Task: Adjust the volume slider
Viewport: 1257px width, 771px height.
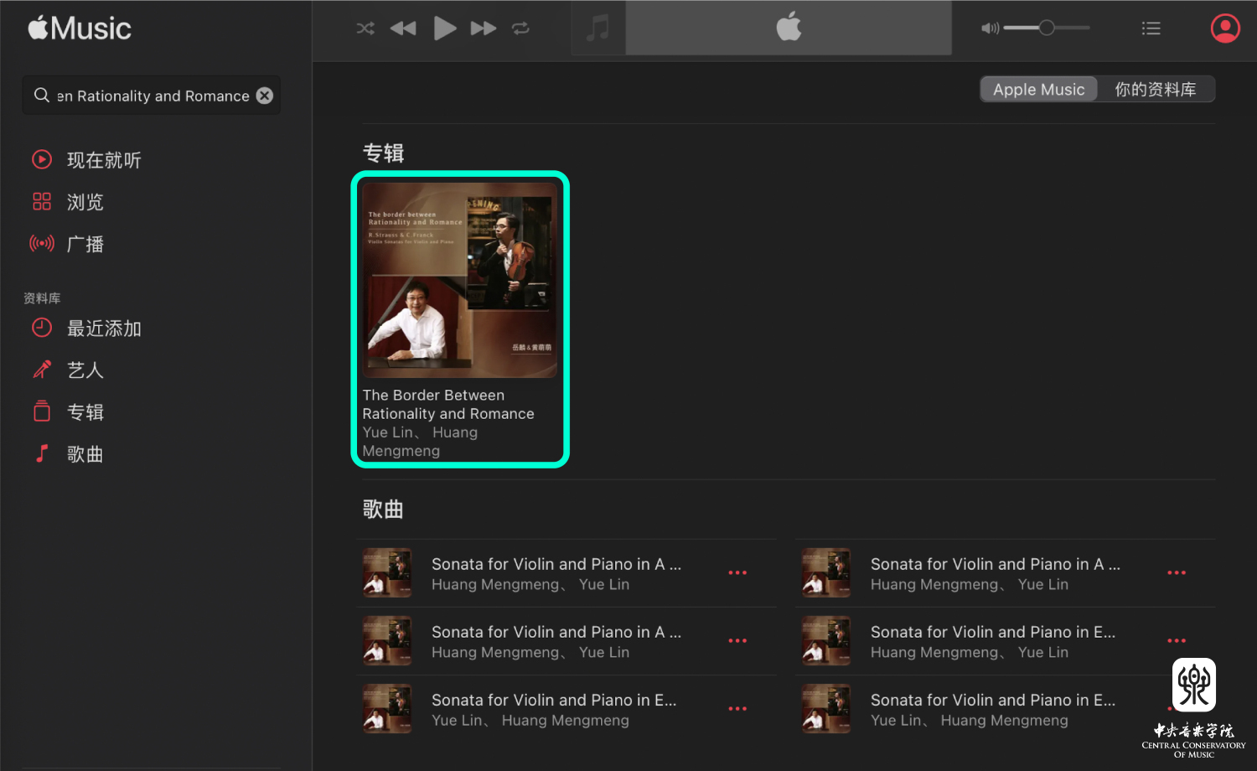Action: click(1047, 28)
